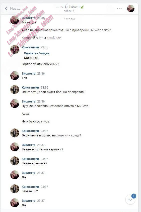Open Виолетта's avatar on the last message
The image size is (141, 212).
[15, 203]
